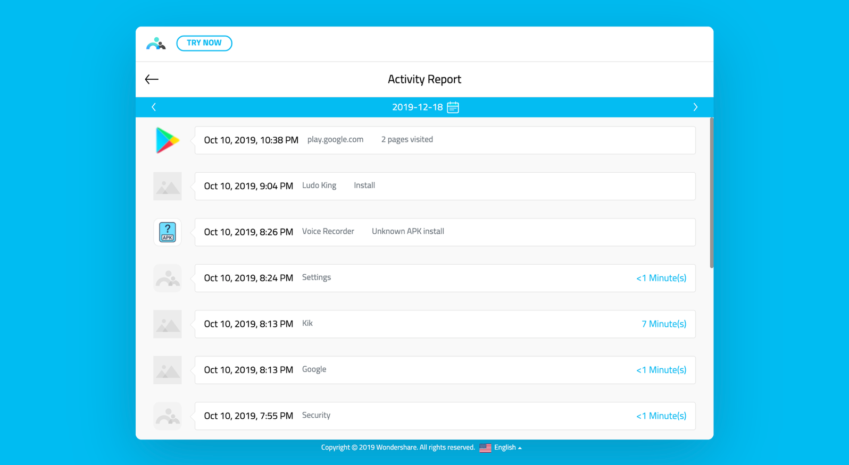This screenshot has width=849, height=465.
Task: Click the Security row app icon
Action: coord(168,416)
